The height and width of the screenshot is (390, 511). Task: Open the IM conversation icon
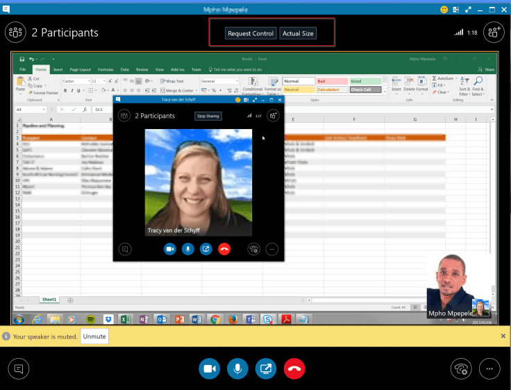pos(19,368)
